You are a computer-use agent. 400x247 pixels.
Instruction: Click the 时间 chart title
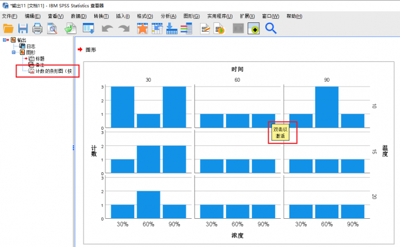coord(237,69)
